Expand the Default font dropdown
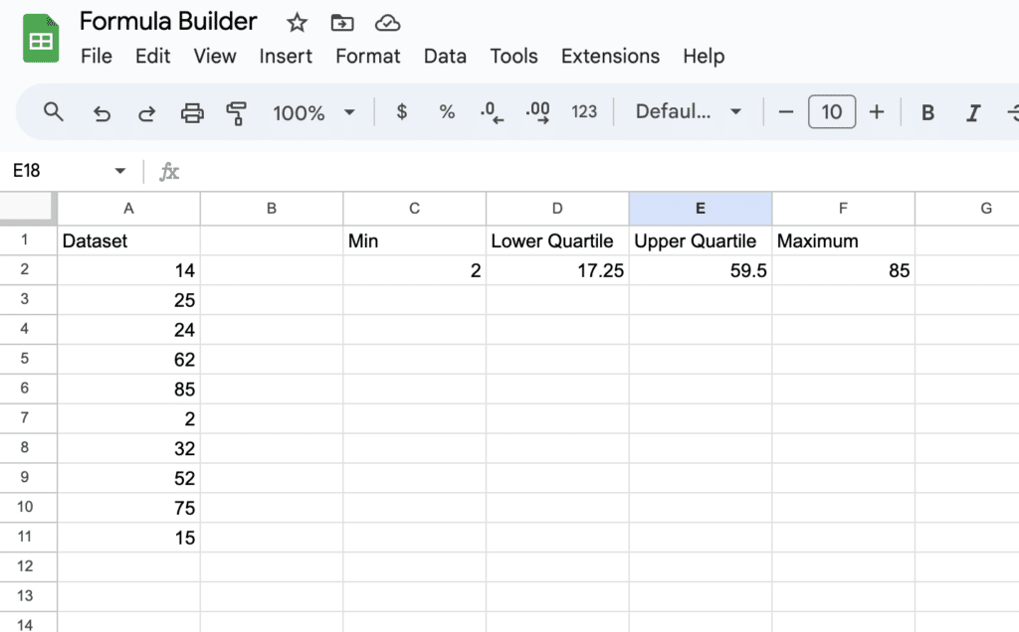1019x632 pixels. click(689, 112)
